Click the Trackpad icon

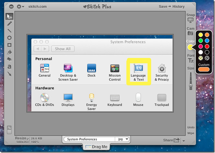[x=162, y=98]
